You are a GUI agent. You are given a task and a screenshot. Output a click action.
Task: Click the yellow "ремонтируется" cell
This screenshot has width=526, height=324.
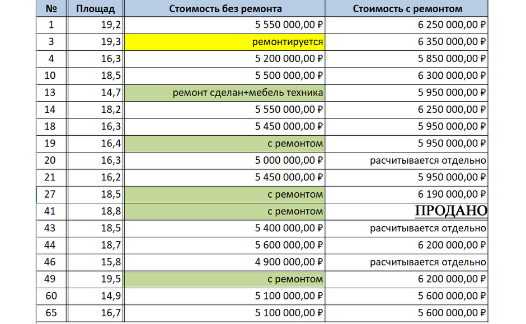click(x=224, y=42)
